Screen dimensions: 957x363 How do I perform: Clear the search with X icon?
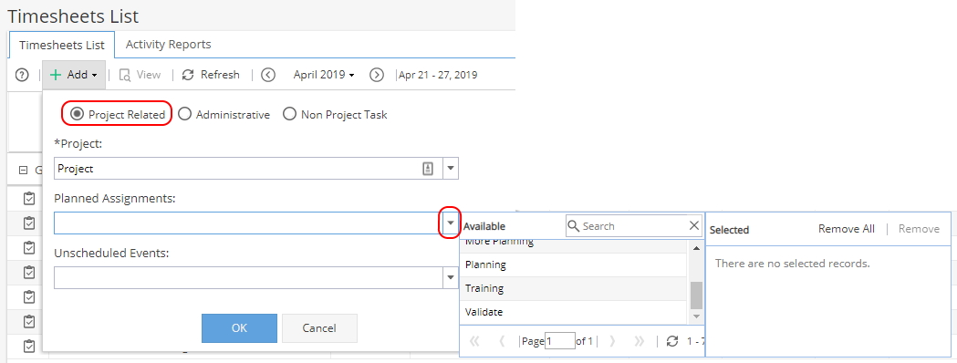694,225
